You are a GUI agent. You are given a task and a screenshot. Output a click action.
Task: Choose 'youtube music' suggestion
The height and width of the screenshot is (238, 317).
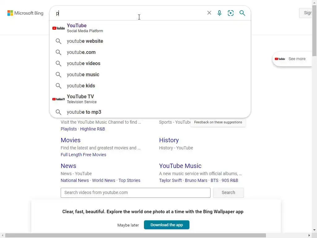150,74
